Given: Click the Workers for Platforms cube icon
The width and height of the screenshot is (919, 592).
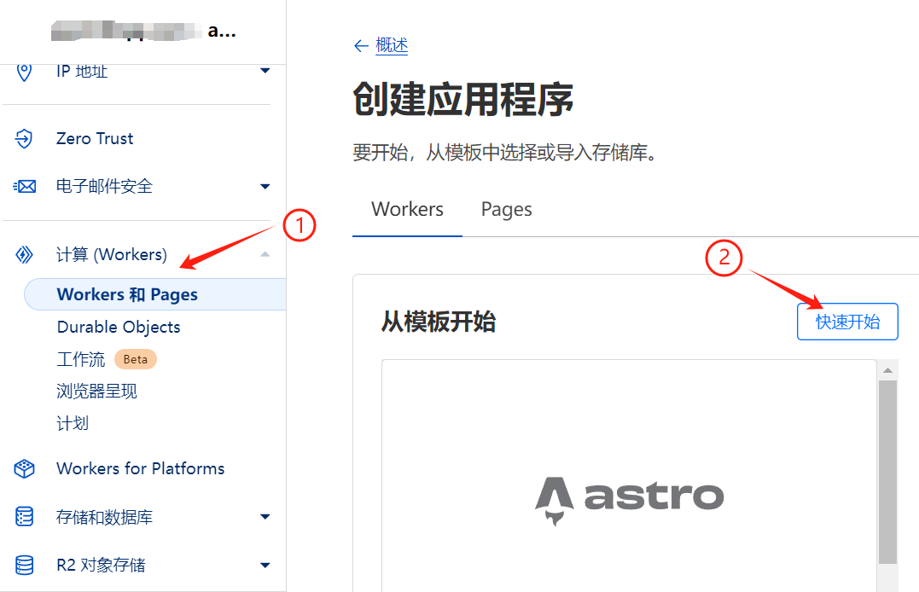Looking at the screenshot, I should 25,468.
